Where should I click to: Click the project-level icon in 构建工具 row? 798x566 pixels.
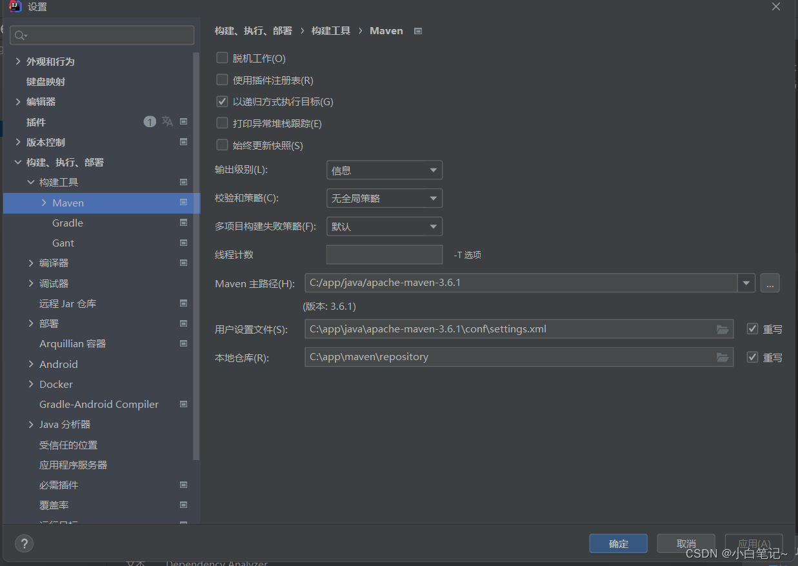coord(183,182)
